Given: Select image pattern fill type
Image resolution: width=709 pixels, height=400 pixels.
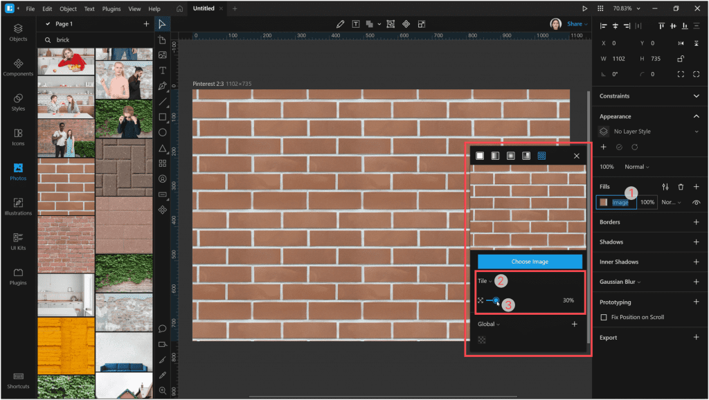Looking at the screenshot, I should 541,156.
